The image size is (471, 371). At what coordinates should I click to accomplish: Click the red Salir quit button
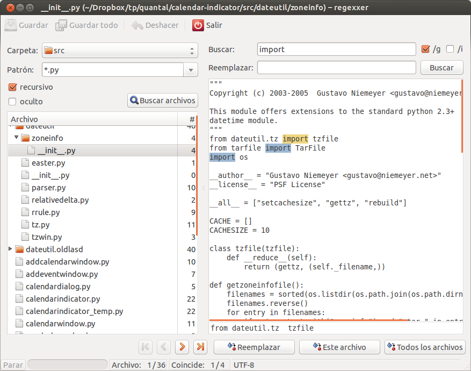[x=207, y=25]
